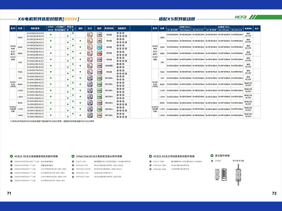Select the blue Φ11 shaft icon for 200W
Screen dimensions: 282x211
point(100,47)
